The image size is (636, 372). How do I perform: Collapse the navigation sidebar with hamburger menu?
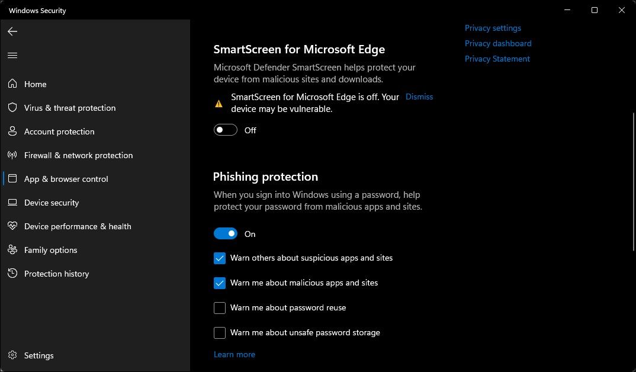click(12, 55)
